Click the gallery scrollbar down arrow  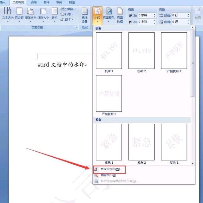[x=193, y=163]
